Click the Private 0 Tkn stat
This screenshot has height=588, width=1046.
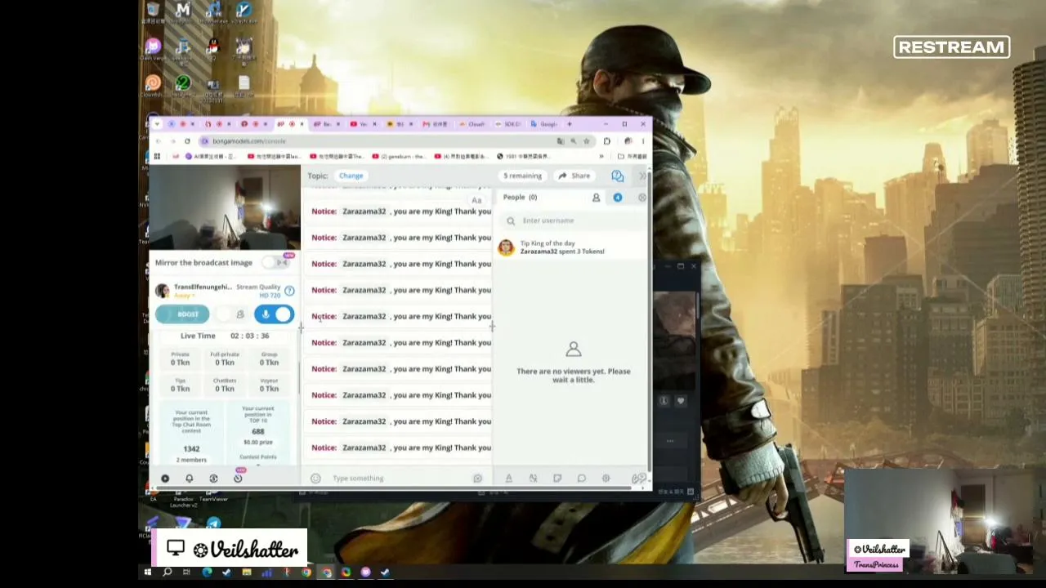coord(180,359)
